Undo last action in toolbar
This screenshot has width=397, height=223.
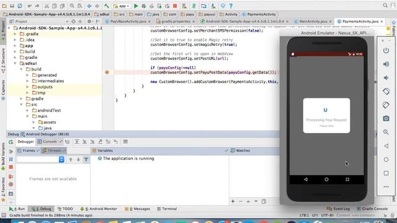click(30, 6)
